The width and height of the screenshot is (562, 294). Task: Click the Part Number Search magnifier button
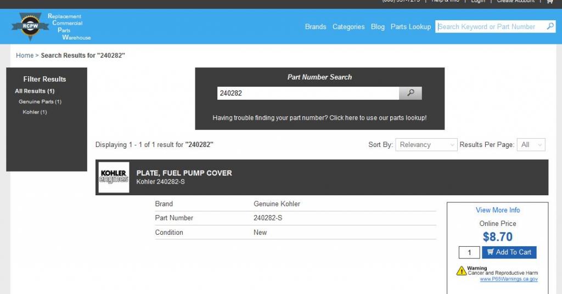411,93
